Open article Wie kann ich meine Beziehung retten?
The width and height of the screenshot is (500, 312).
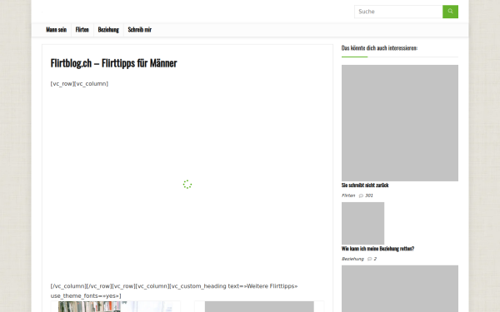[x=377, y=249]
